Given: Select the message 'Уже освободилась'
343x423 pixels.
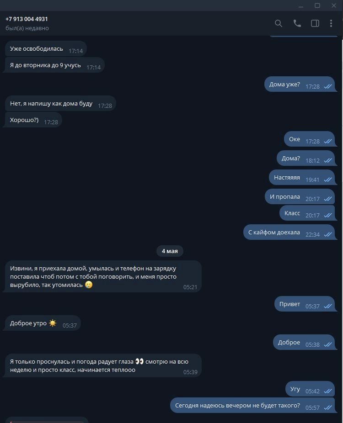Looking at the screenshot, I should [x=45, y=49].
